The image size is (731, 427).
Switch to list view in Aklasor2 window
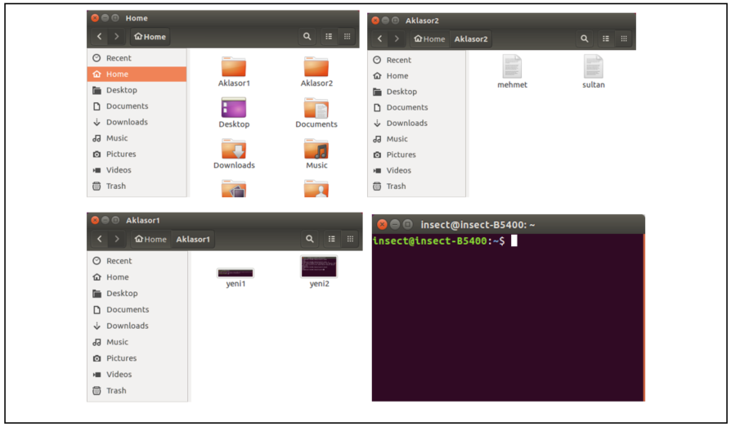click(606, 38)
